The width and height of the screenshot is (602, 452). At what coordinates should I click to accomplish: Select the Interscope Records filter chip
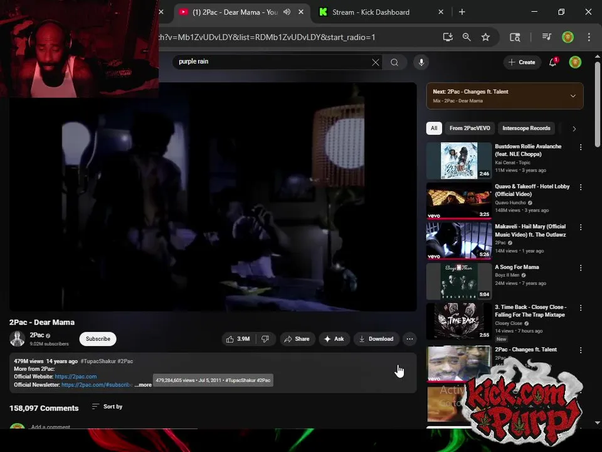pyautogui.click(x=526, y=128)
